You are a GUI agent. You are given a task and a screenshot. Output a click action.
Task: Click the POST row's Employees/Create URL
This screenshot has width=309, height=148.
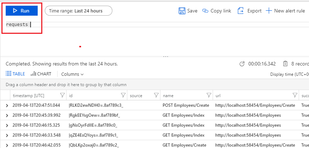click(x=255, y=105)
